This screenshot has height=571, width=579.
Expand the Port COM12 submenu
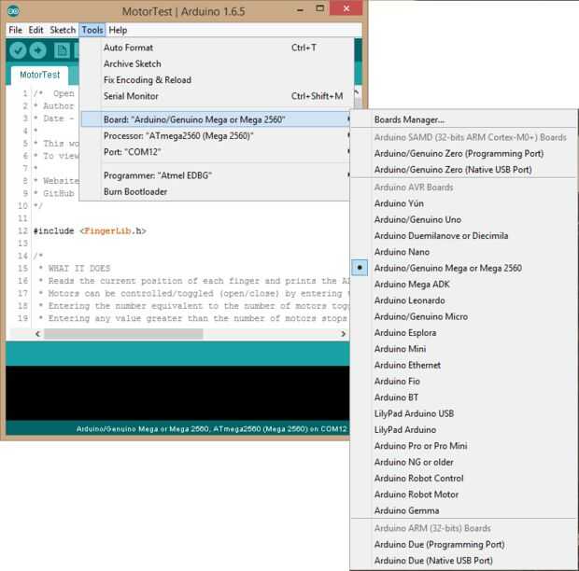[215, 152]
